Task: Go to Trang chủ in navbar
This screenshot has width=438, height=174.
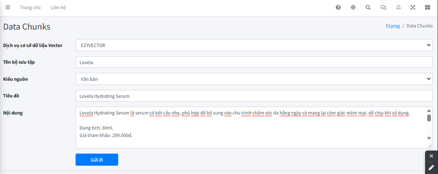Action: (30, 7)
